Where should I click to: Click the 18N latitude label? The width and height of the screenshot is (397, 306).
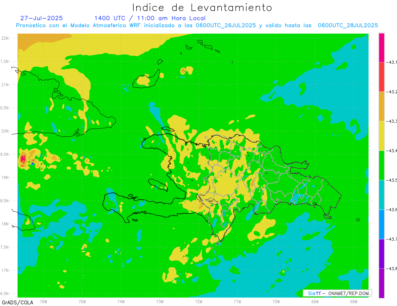6,224
